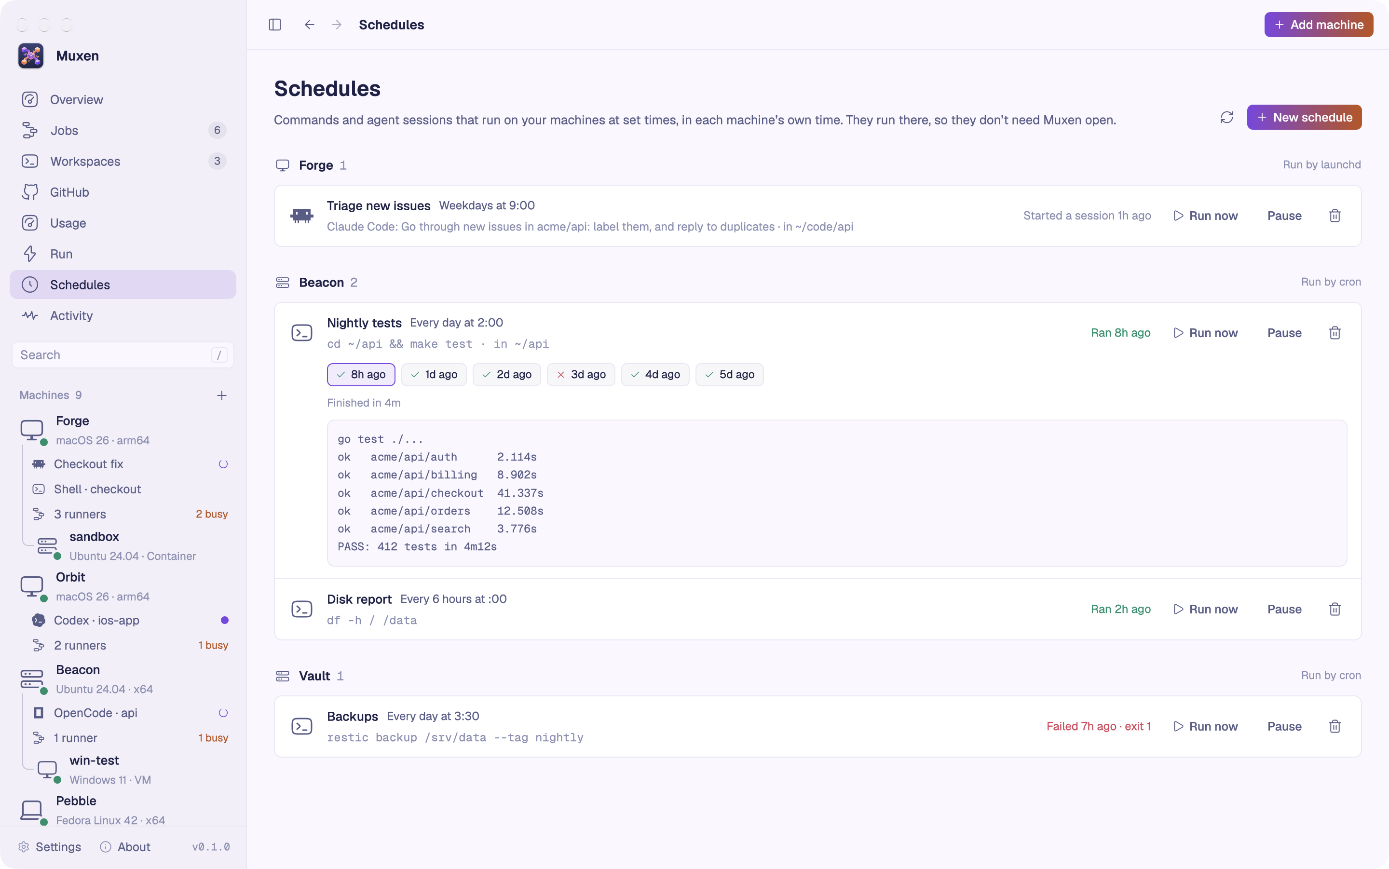Open the Run page
Screen dimensions: 1389x869
123,254
